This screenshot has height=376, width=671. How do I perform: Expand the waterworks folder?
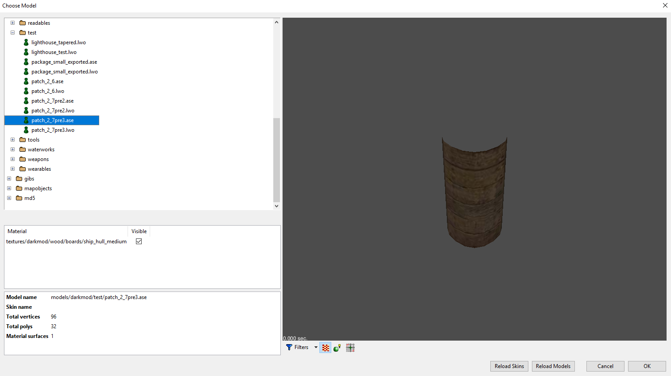13,150
